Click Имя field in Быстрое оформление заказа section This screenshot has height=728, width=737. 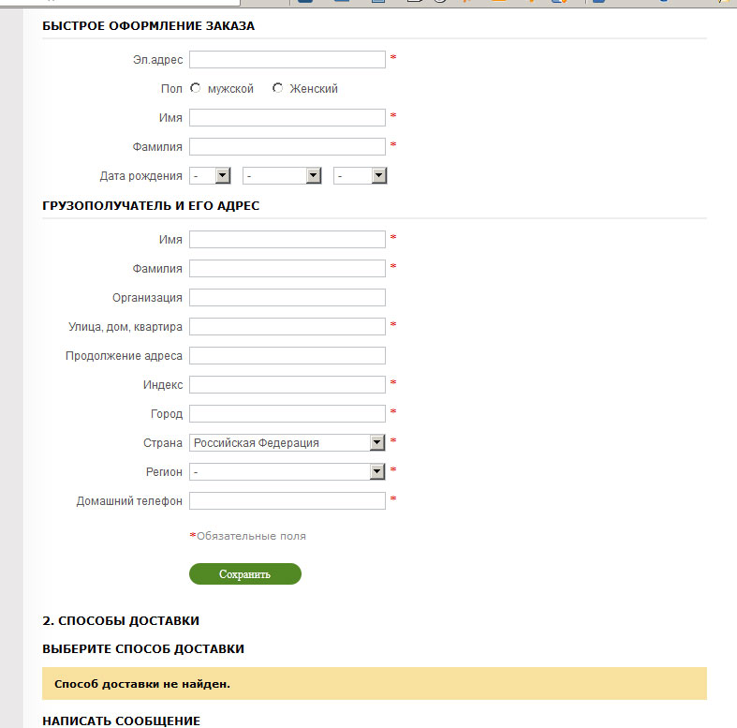(287, 117)
